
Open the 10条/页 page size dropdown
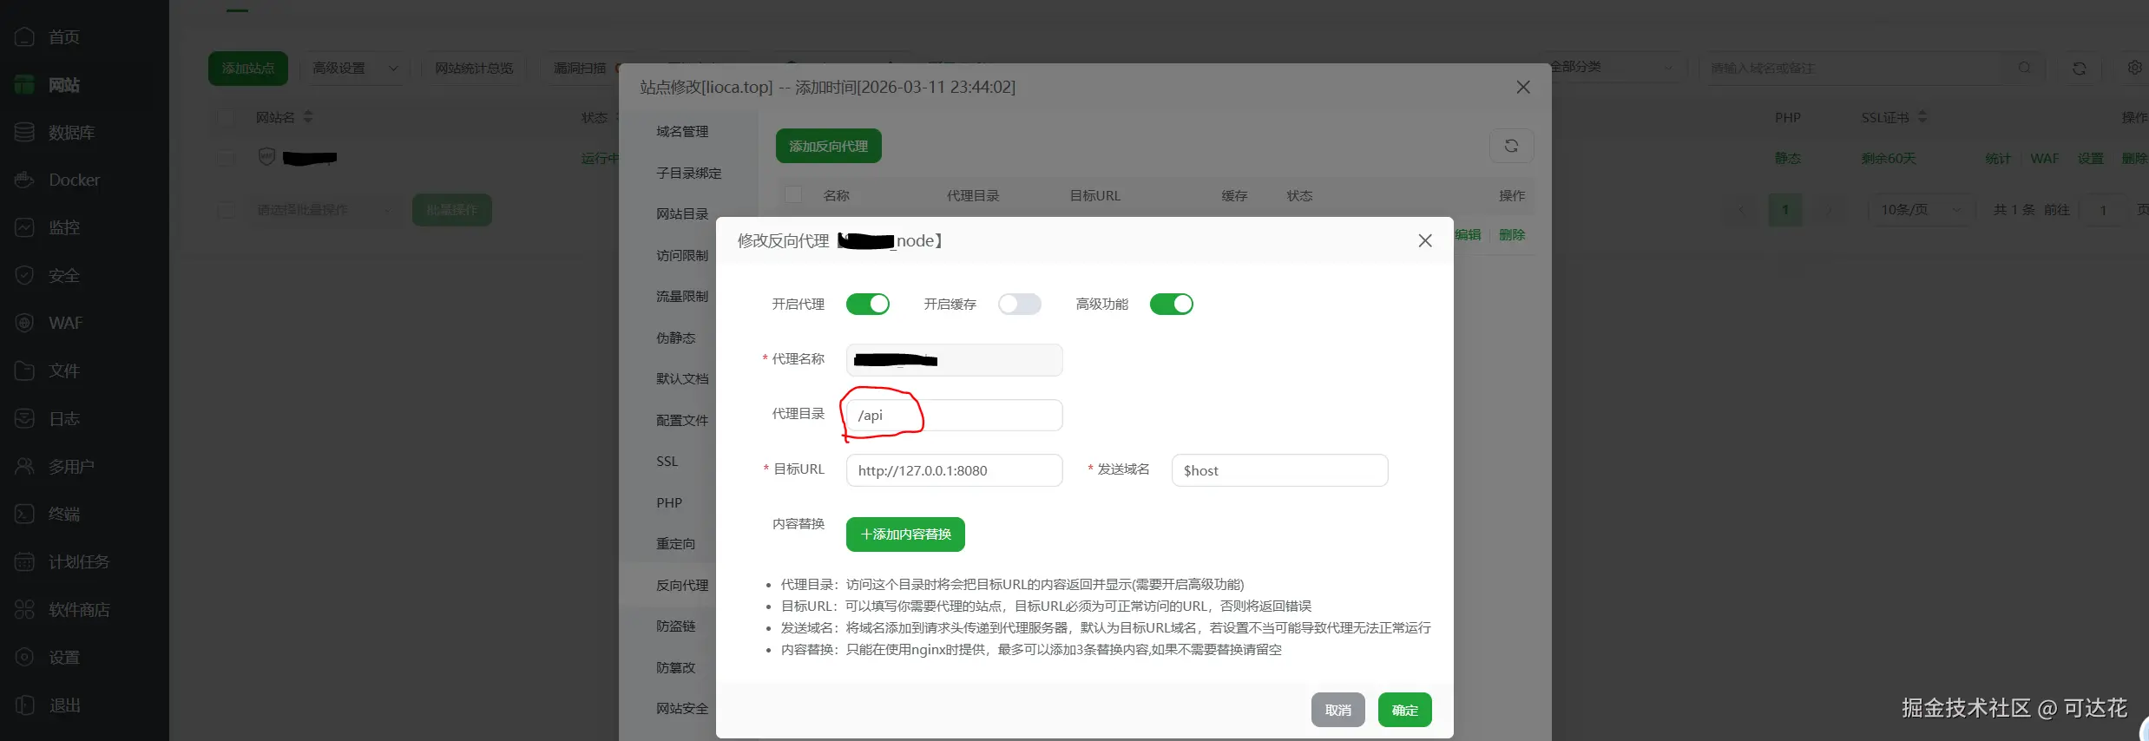(x=1920, y=210)
